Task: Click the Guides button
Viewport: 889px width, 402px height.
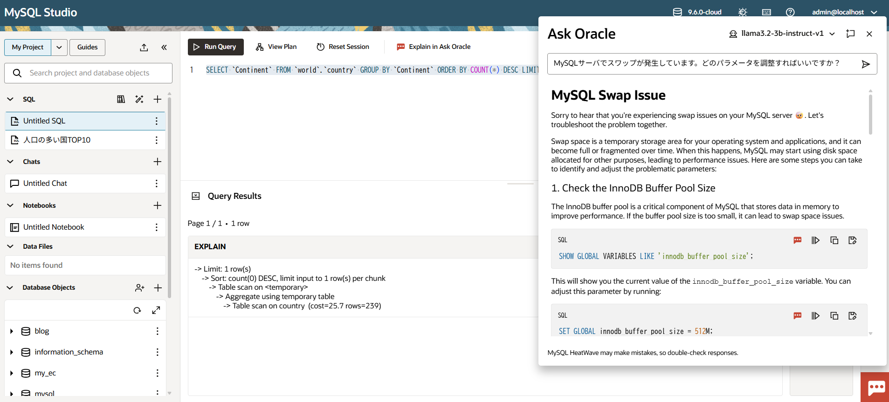Action: click(x=87, y=48)
